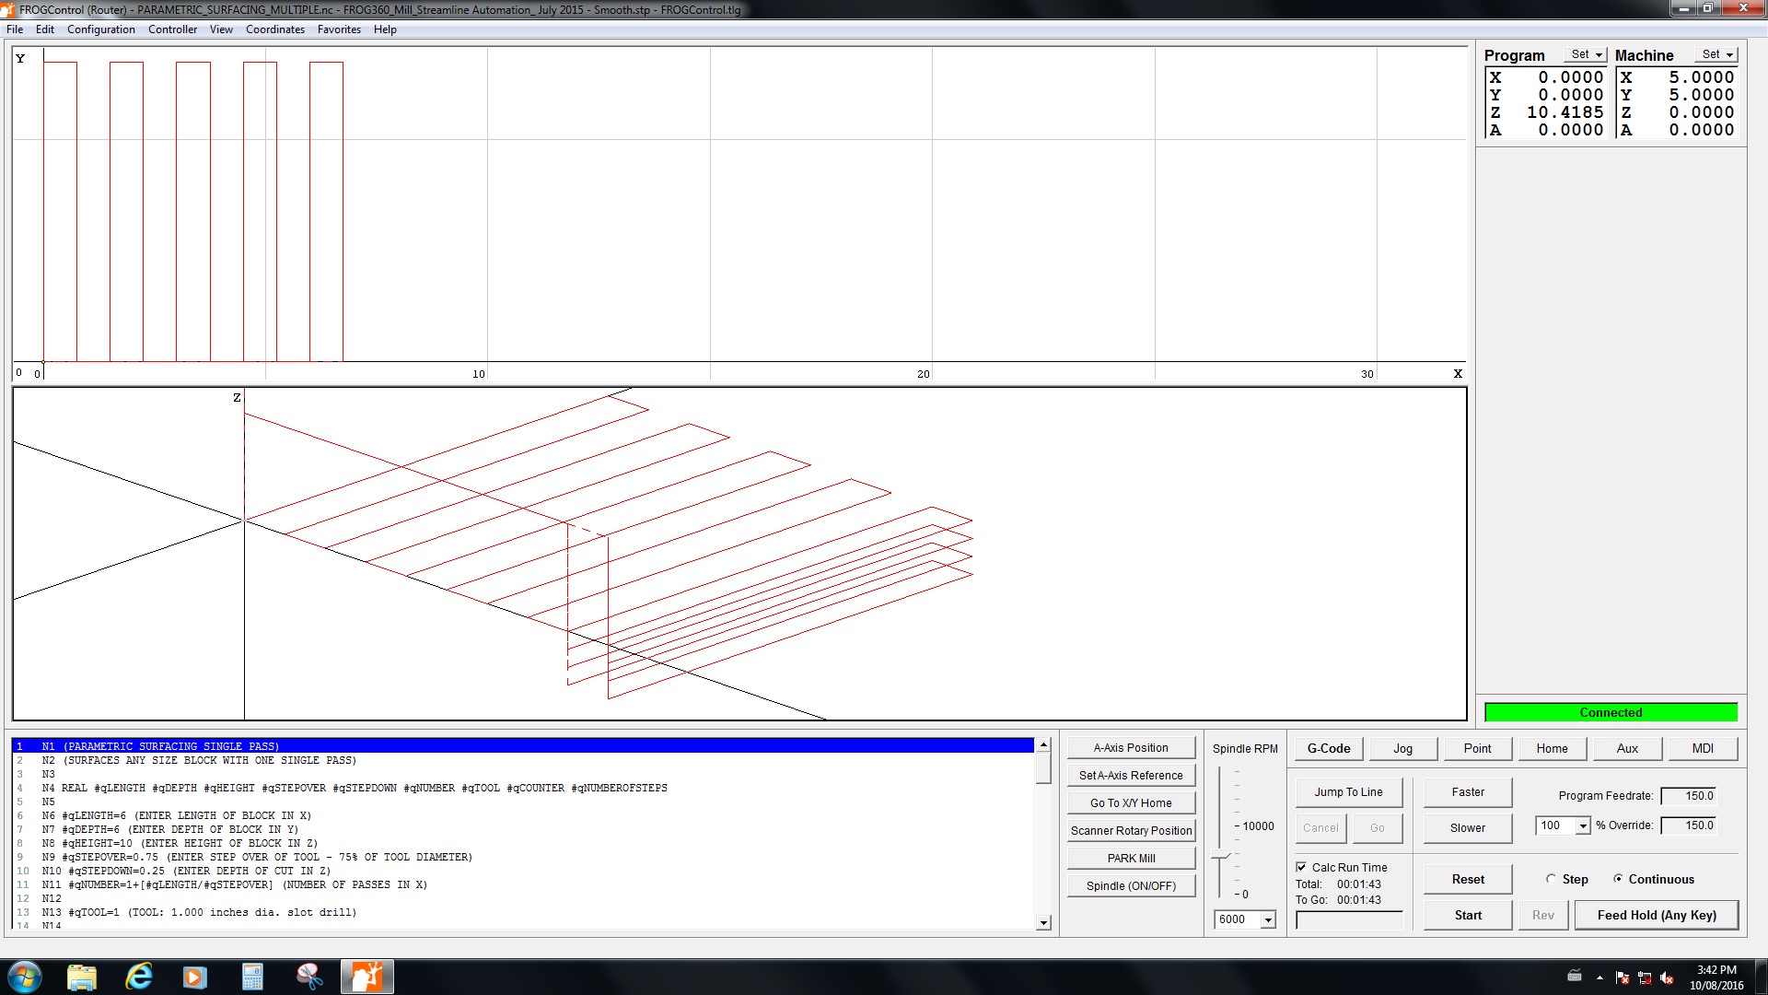
Task: Click the network disconnected tray icon
Action: pos(1645,978)
